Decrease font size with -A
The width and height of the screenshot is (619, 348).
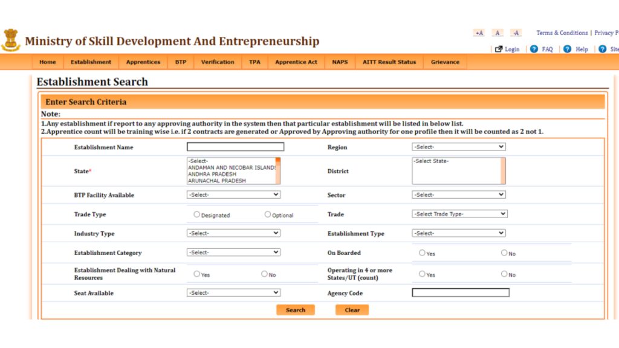(x=516, y=33)
